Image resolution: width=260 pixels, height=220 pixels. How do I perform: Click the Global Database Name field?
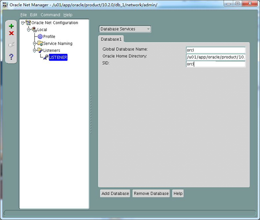[215, 50]
